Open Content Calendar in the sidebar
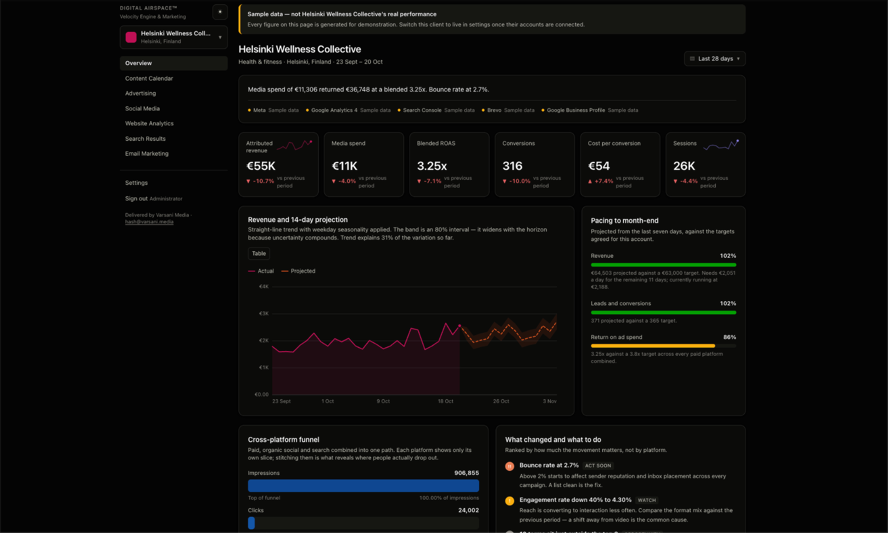This screenshot has width=888, height=533. tap(174, 78)
